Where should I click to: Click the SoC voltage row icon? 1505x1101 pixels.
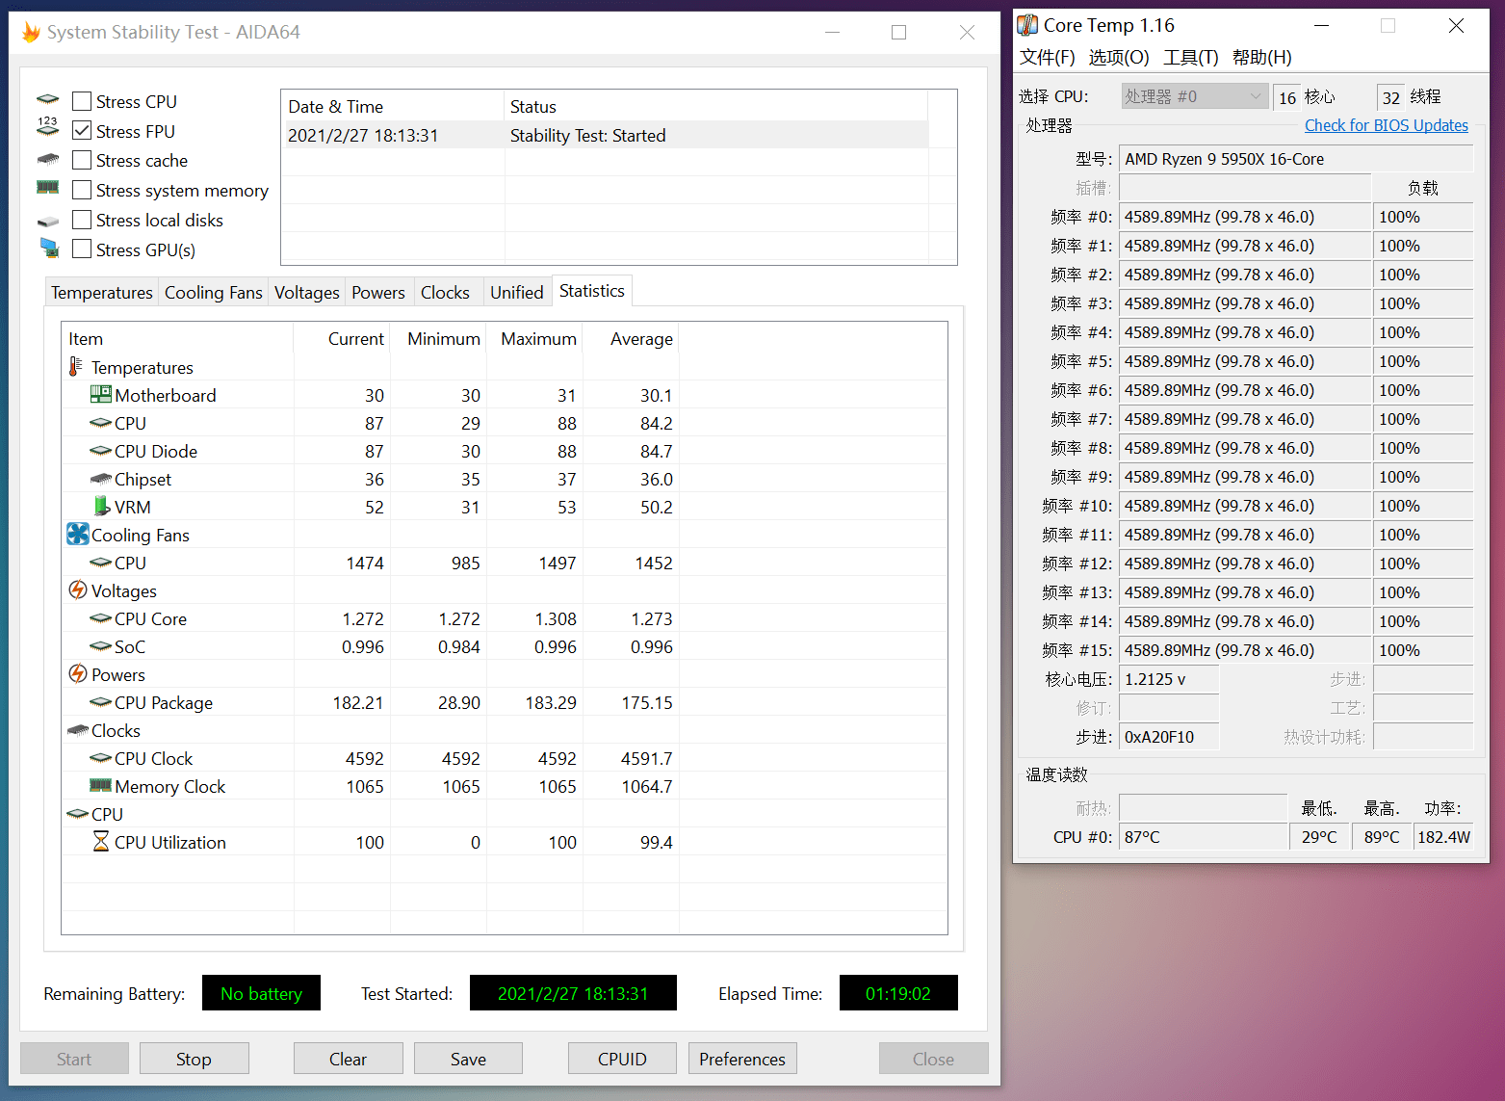[x=100, y=646]
